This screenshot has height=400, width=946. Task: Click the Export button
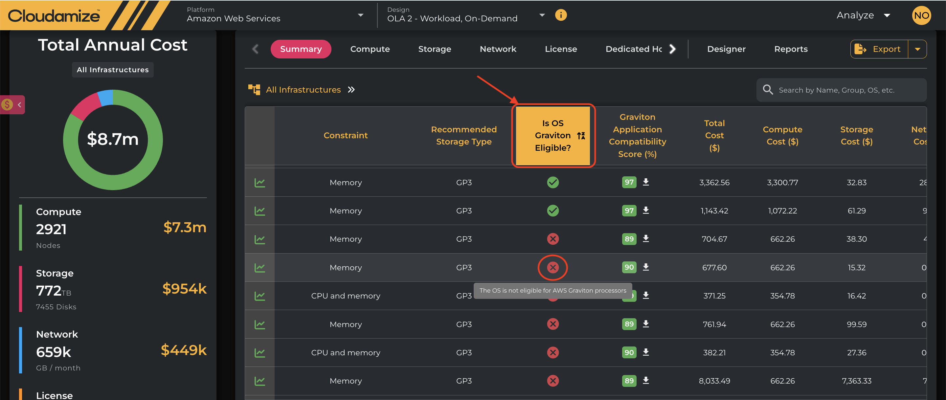tap(879, 49)
